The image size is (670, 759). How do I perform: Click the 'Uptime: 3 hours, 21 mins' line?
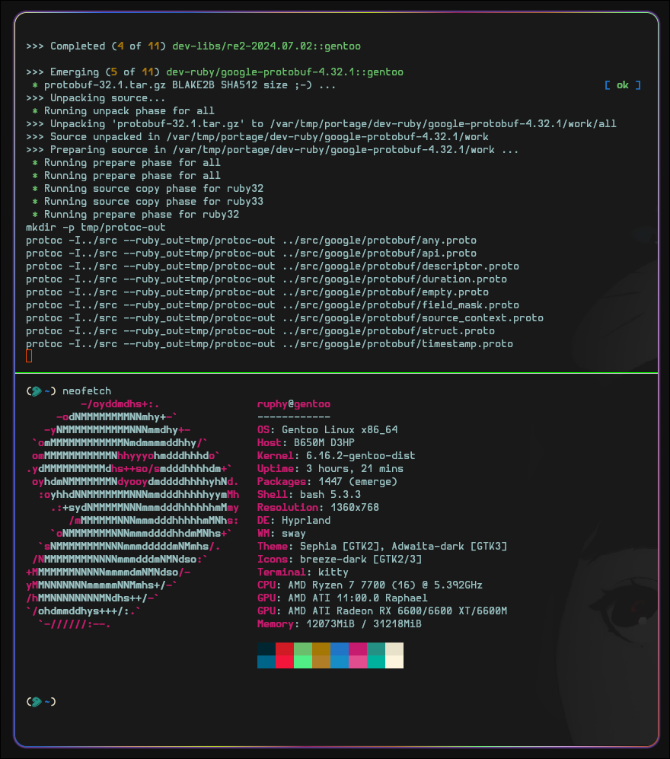330,469
